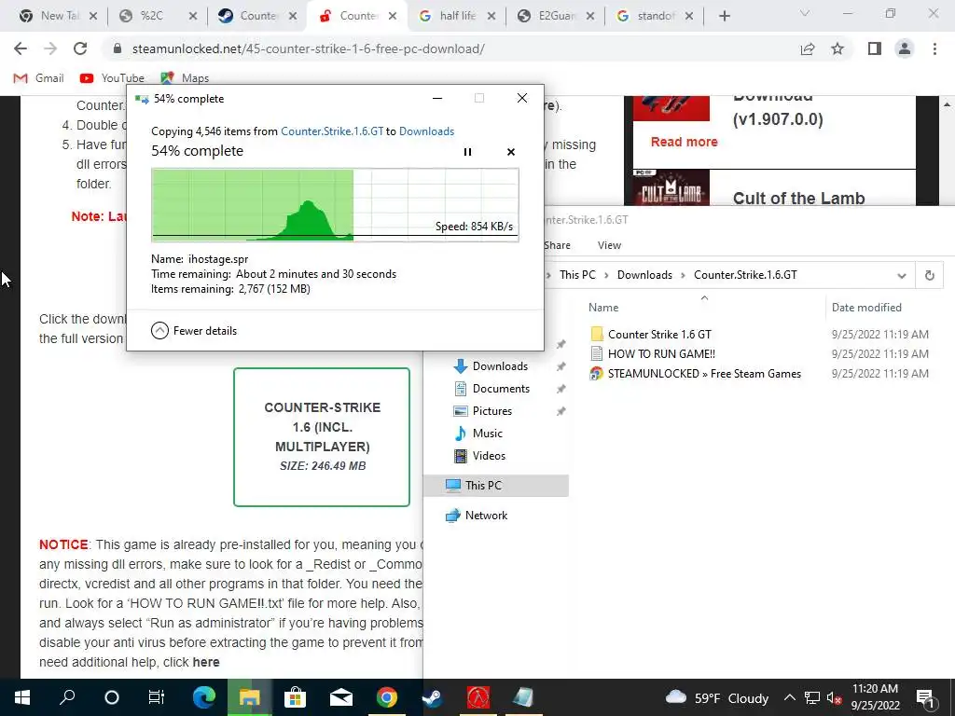Open YouTube bookmark
Screen dimensions: 955x716
[112, 78]
